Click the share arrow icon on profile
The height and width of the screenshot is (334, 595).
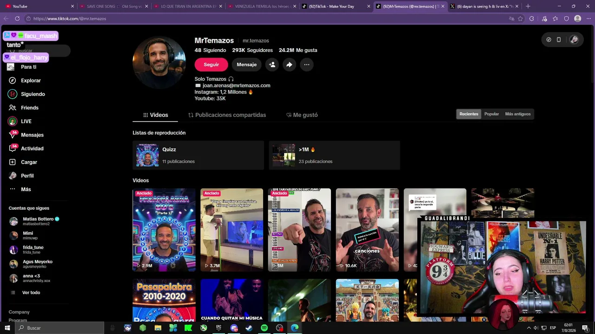point(289,64)
